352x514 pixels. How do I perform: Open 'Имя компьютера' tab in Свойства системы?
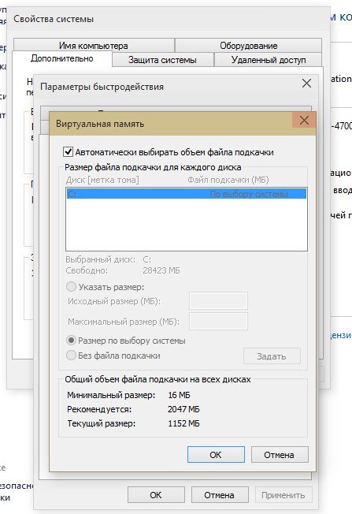[x=94, y=45]
